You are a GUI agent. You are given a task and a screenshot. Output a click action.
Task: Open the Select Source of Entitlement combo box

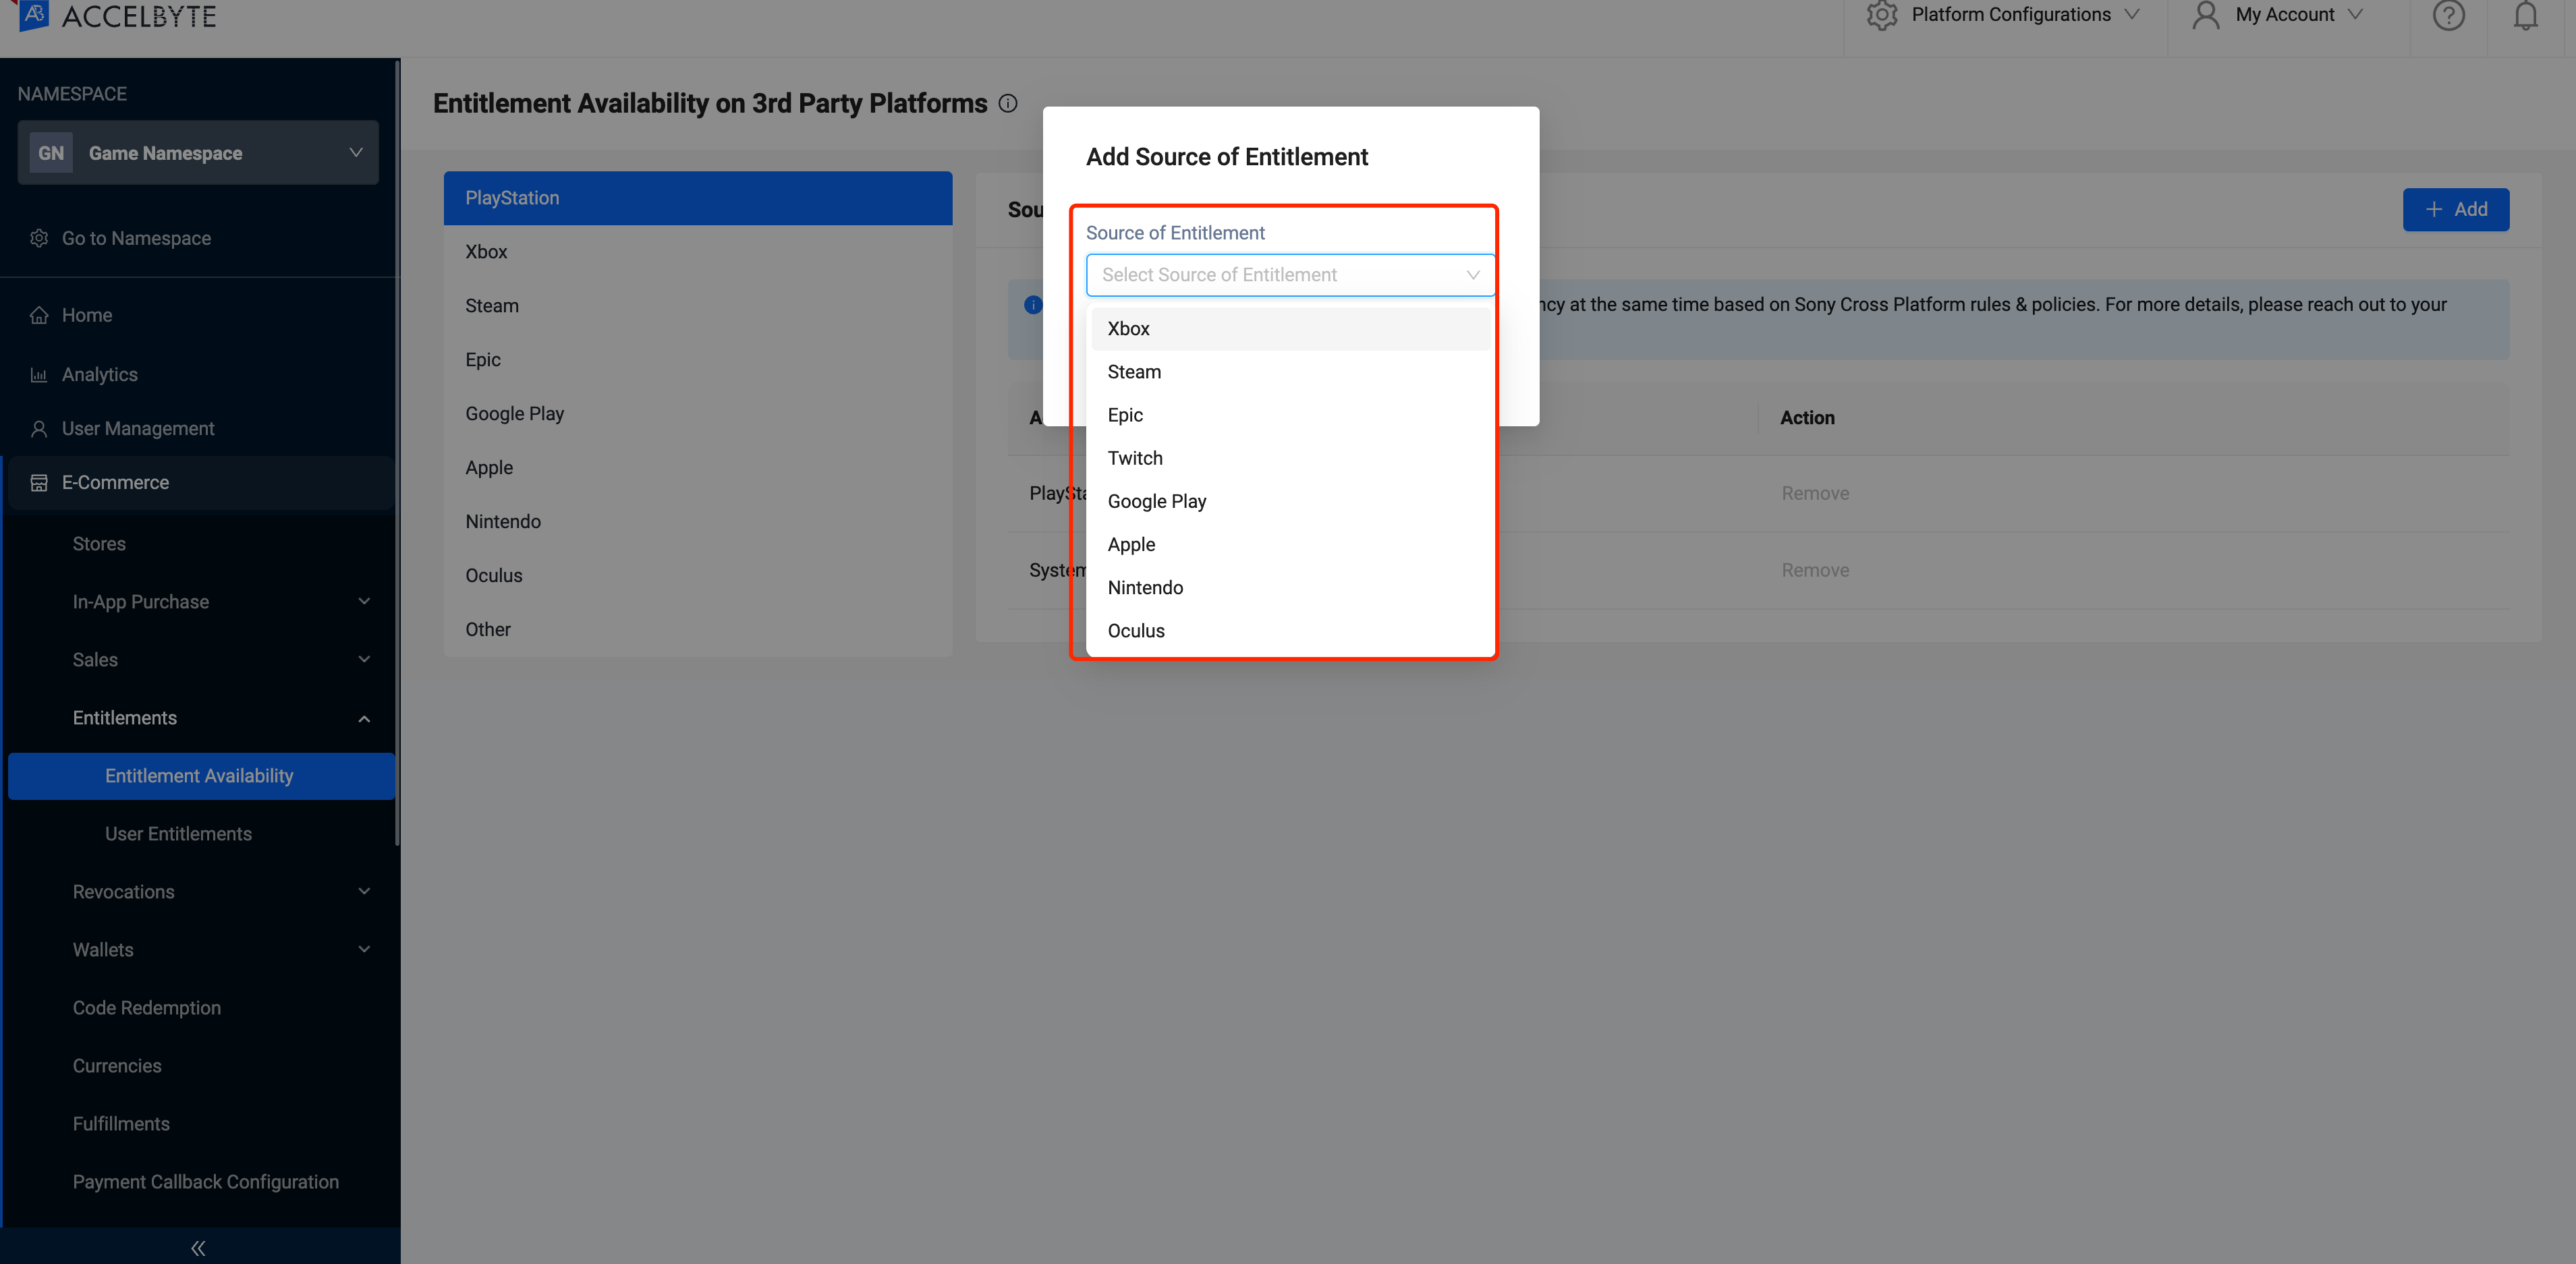[x=1290, y=275]
